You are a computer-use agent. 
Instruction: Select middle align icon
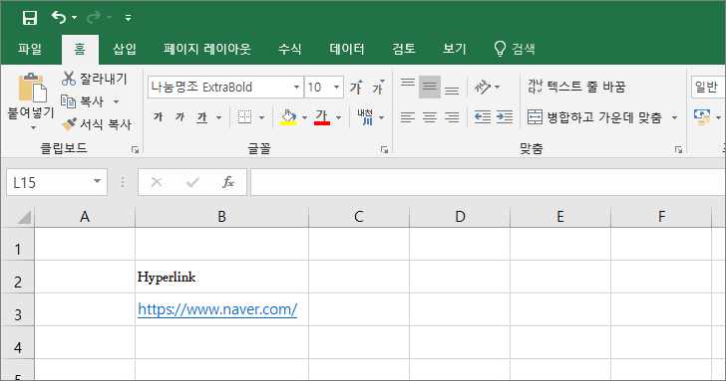click(x=430, y=87)
